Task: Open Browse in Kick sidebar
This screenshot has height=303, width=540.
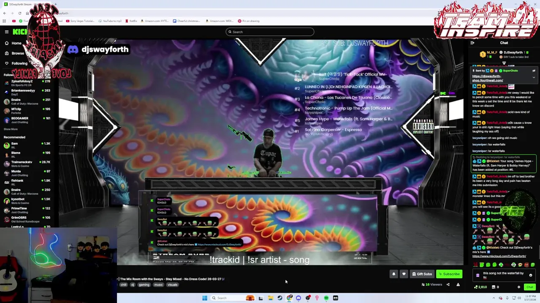Action: tap(14, 53)
